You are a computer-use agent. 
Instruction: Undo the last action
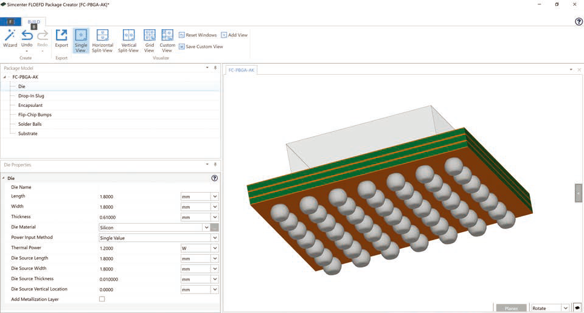(27, 39)
